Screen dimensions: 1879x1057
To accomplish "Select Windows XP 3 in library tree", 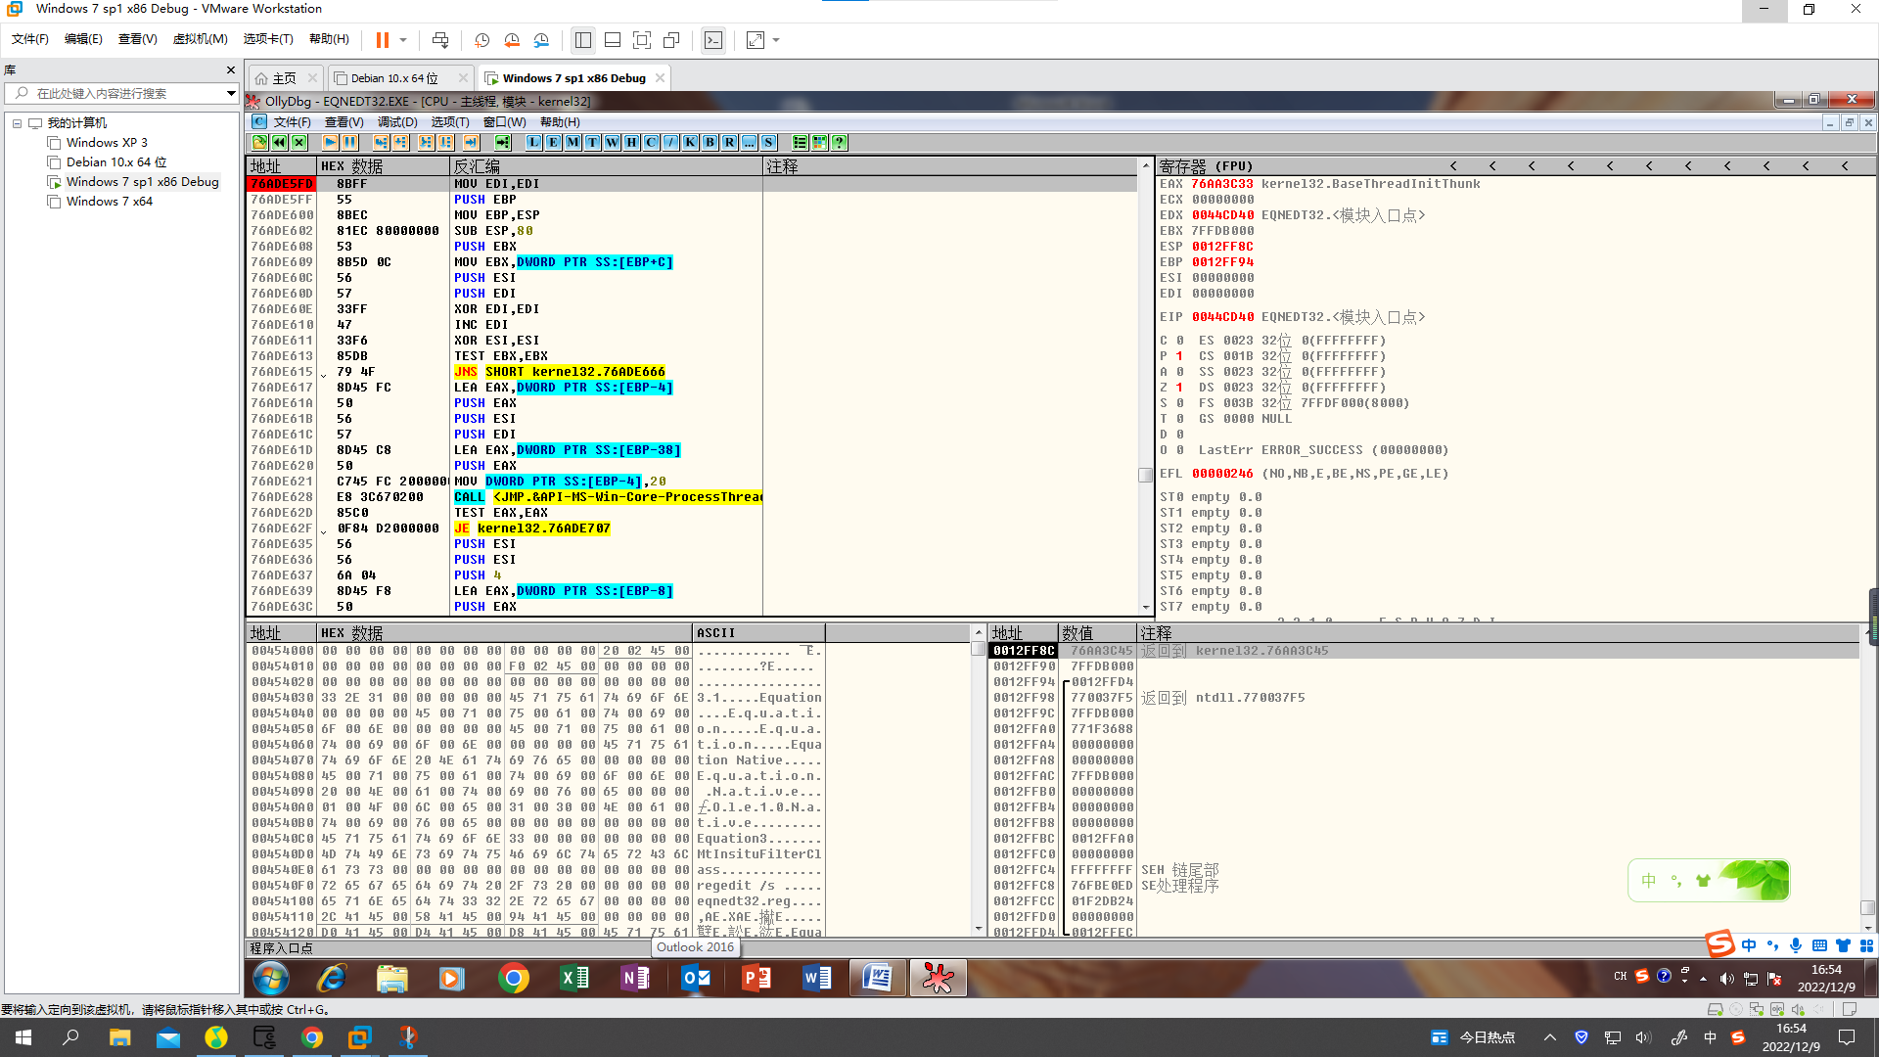I will click(106, 143).
